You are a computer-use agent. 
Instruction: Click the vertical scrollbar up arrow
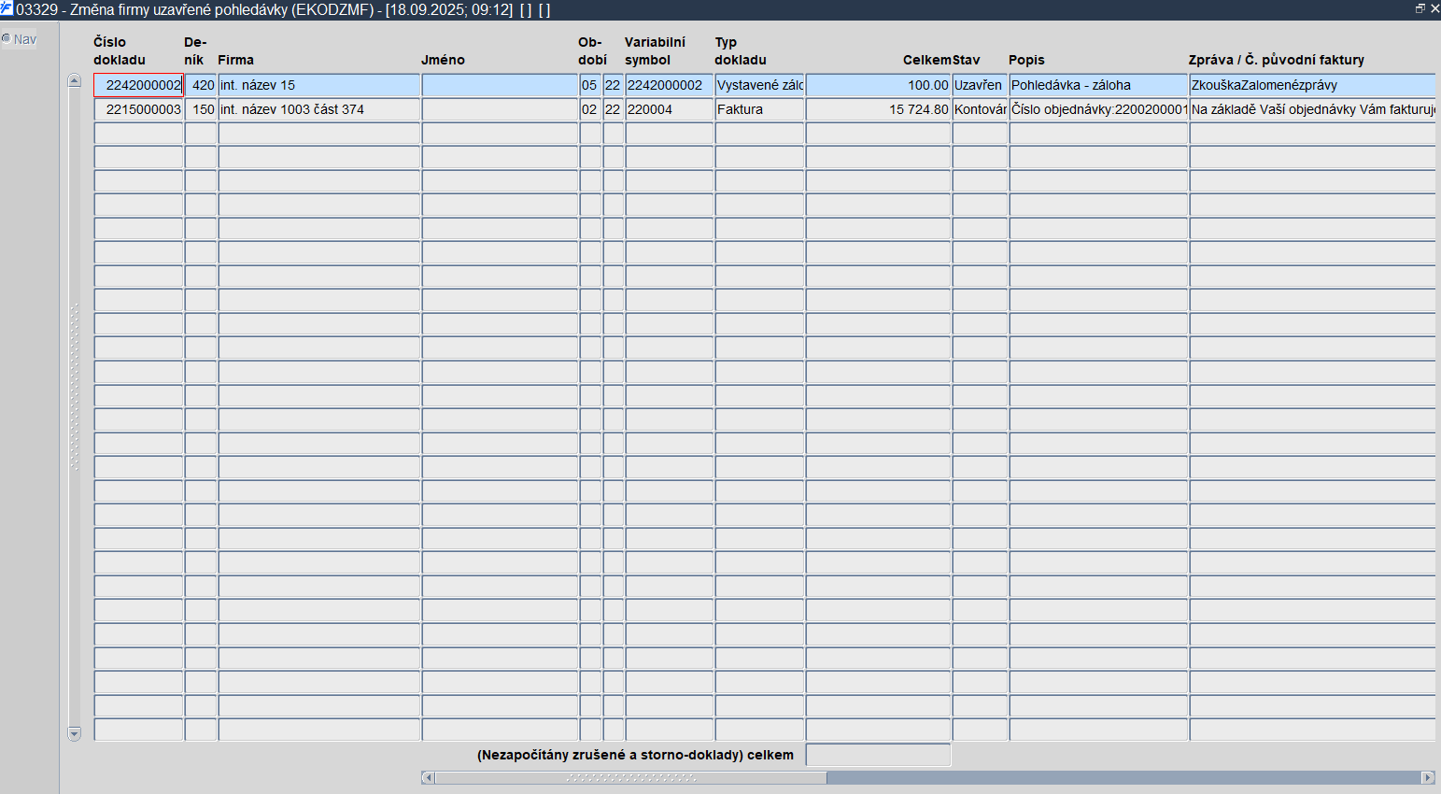[x=75, y=80]
